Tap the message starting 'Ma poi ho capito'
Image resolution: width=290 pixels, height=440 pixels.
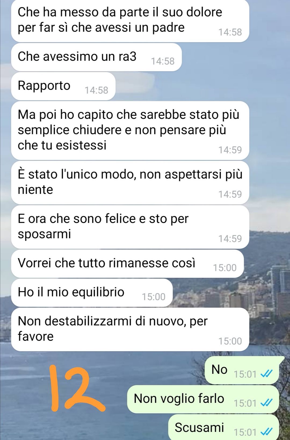[x=130, y=130]
